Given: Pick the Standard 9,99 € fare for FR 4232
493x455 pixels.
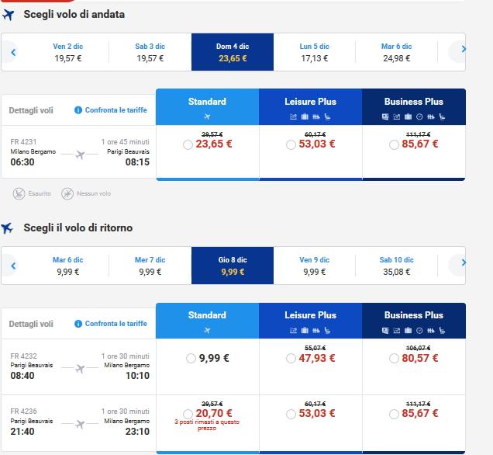Looking at the screenshot, I should click(191, 359).
